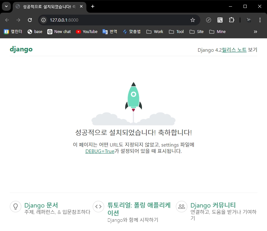Open the base bookmark
Image resolution: width=267 pixels, height=231 pixels.
coord(35,32)
